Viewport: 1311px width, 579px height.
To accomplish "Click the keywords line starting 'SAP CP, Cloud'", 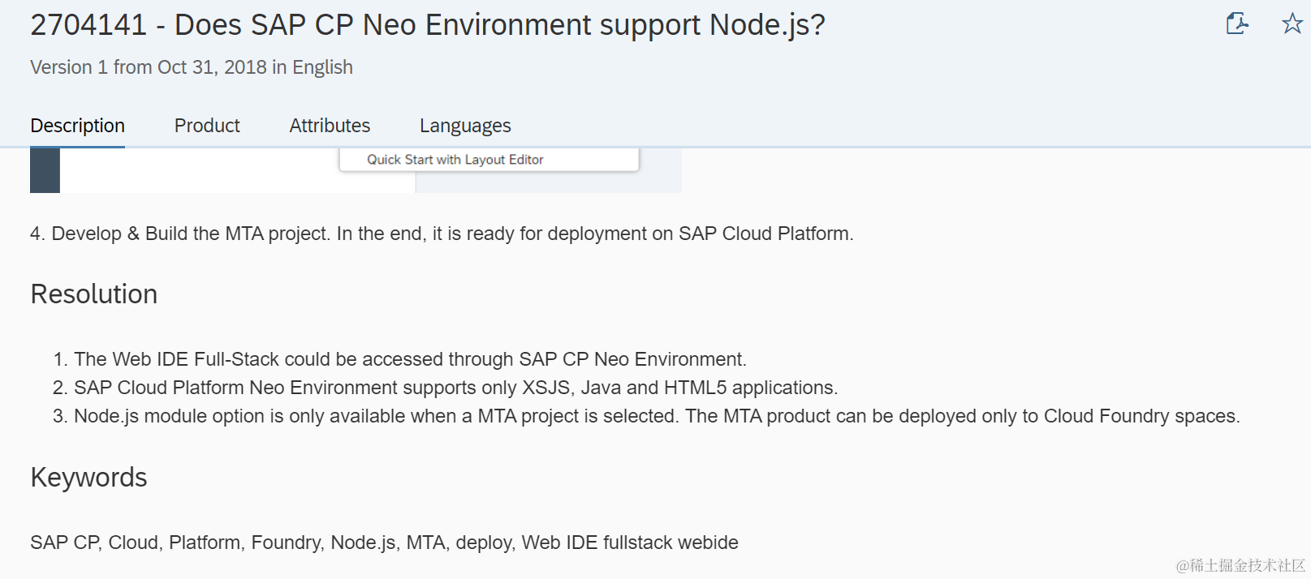I will [384, 543].
